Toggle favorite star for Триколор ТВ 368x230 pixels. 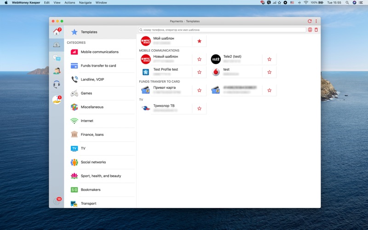(x=199, y=109)
